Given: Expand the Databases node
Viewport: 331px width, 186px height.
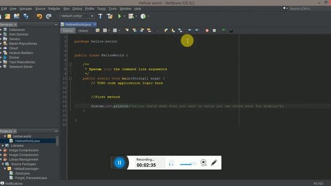Looking at the screenshot, I should (1, 30).
